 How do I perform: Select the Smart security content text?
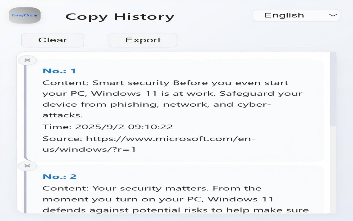(172, 99)
